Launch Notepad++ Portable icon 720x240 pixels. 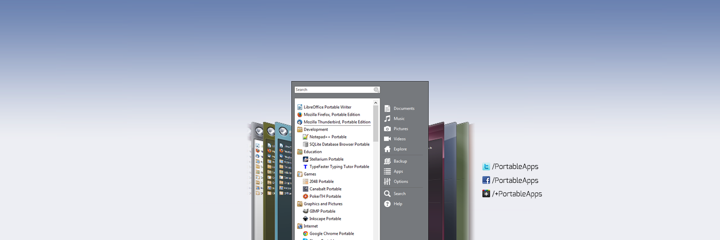[305, 137]
